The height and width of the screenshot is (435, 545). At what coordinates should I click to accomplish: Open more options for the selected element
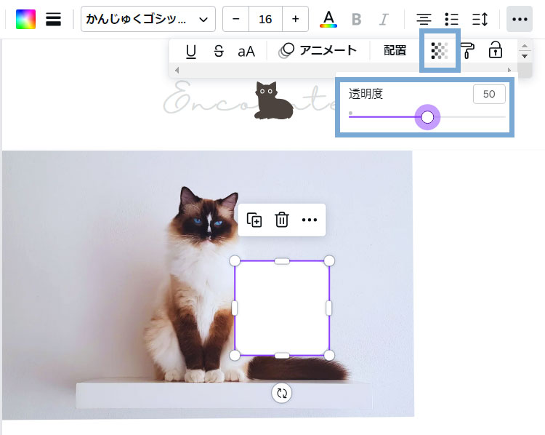310,220
